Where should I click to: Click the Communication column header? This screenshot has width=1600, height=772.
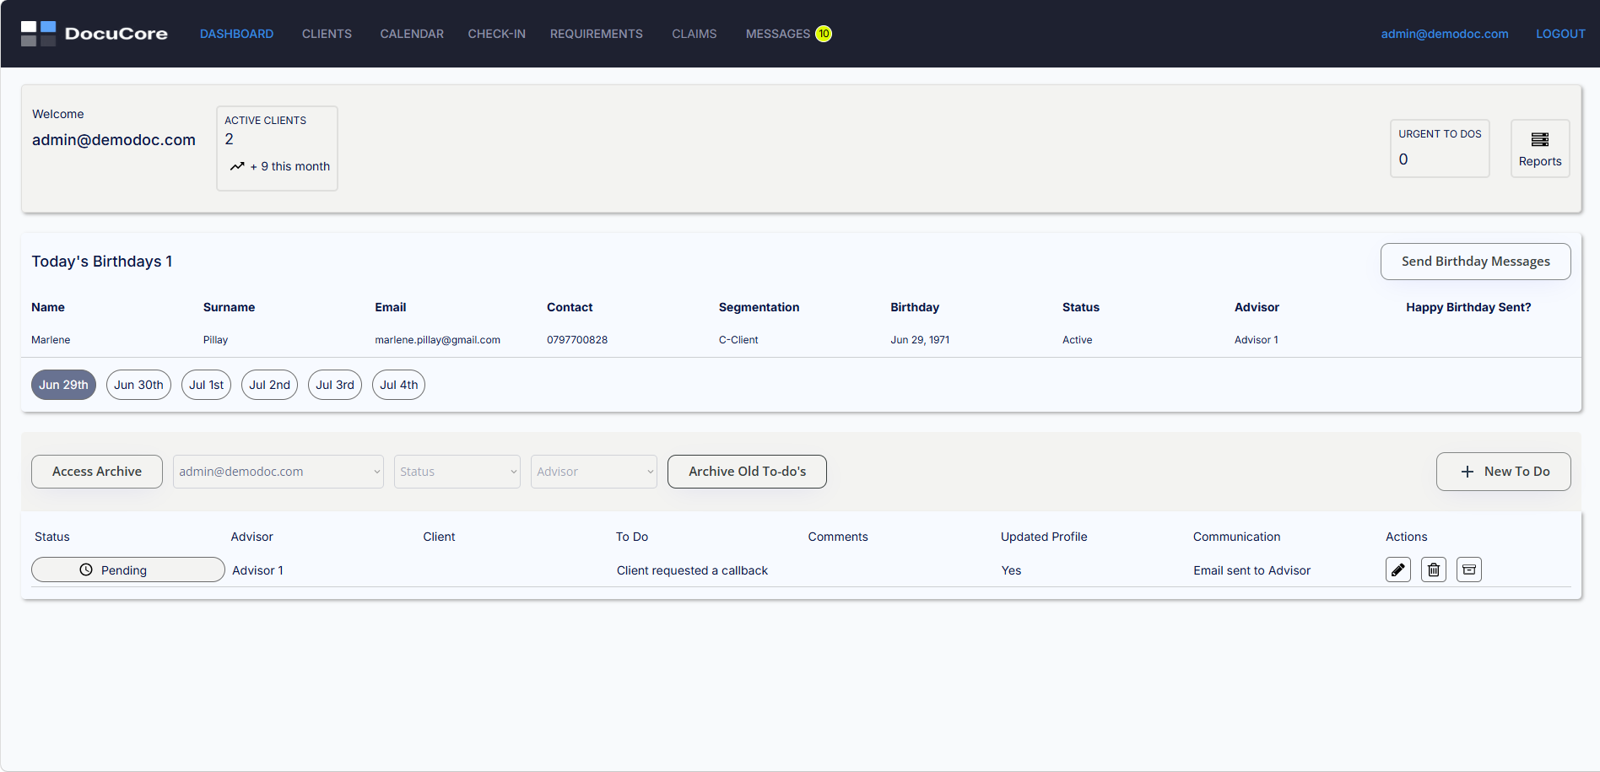[1236, 537]
